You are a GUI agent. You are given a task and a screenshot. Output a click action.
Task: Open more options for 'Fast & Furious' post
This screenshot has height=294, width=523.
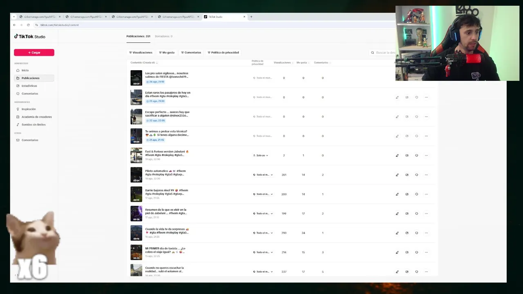coord(426,156)
